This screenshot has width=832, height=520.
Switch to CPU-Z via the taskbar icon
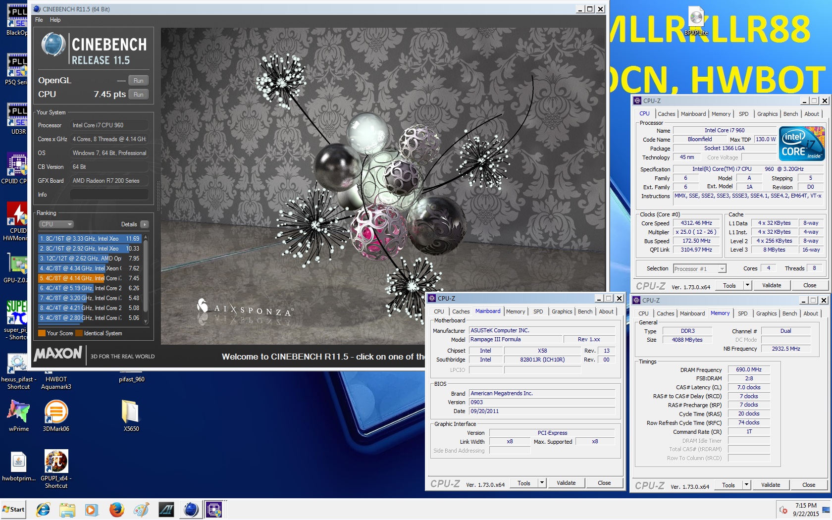pyautogui.click(x=214, y=509)
